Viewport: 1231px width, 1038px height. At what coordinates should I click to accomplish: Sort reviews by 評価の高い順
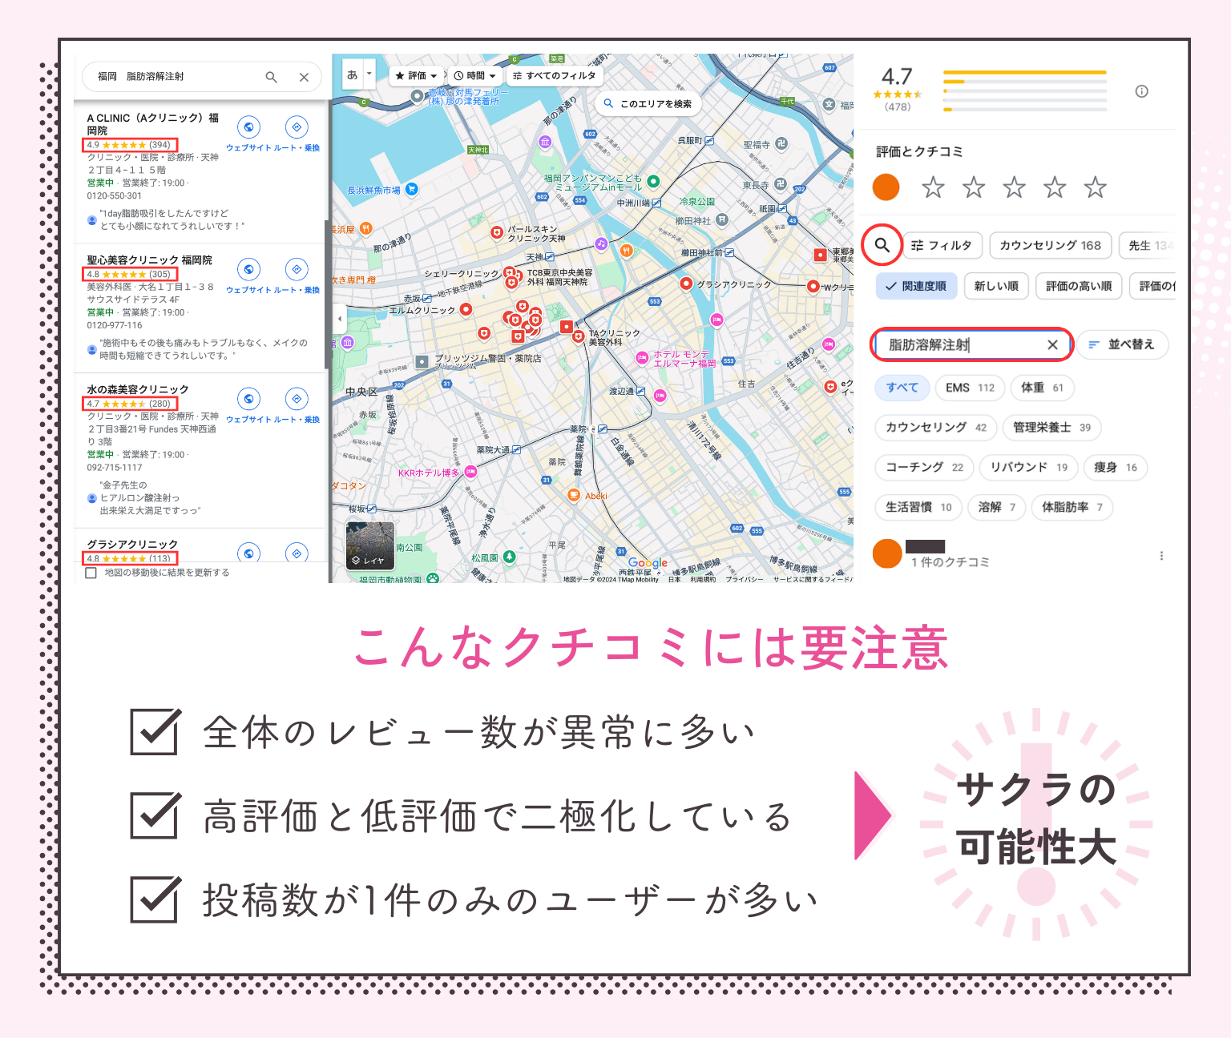pyautogui.click(x=1079, y=286)
